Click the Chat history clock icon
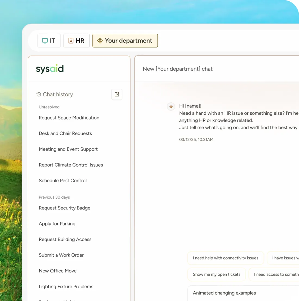The height and width of the screenshot is (301, 299). (39, 94)
